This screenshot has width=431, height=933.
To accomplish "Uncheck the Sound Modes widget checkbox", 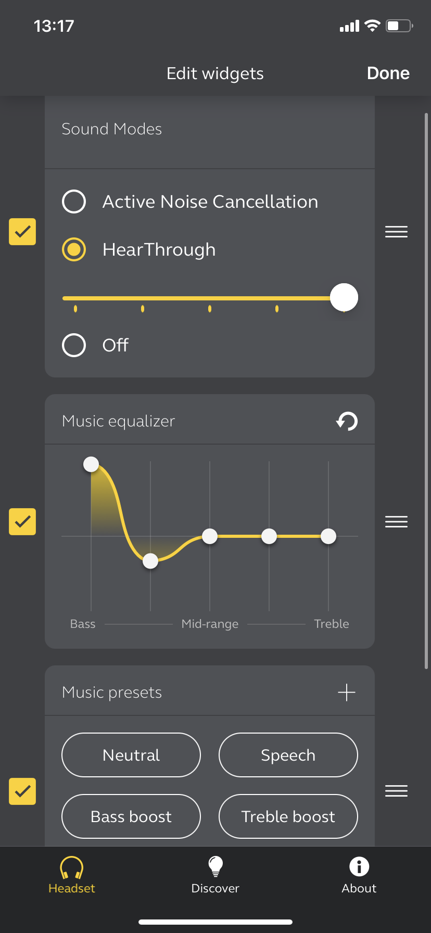I will click(x=22, y=232).
